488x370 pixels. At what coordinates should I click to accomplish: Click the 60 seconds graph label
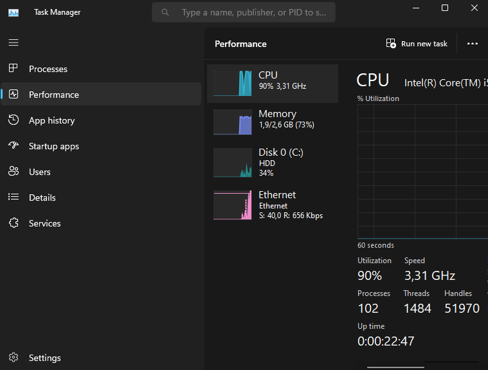[x=375, y=245]
